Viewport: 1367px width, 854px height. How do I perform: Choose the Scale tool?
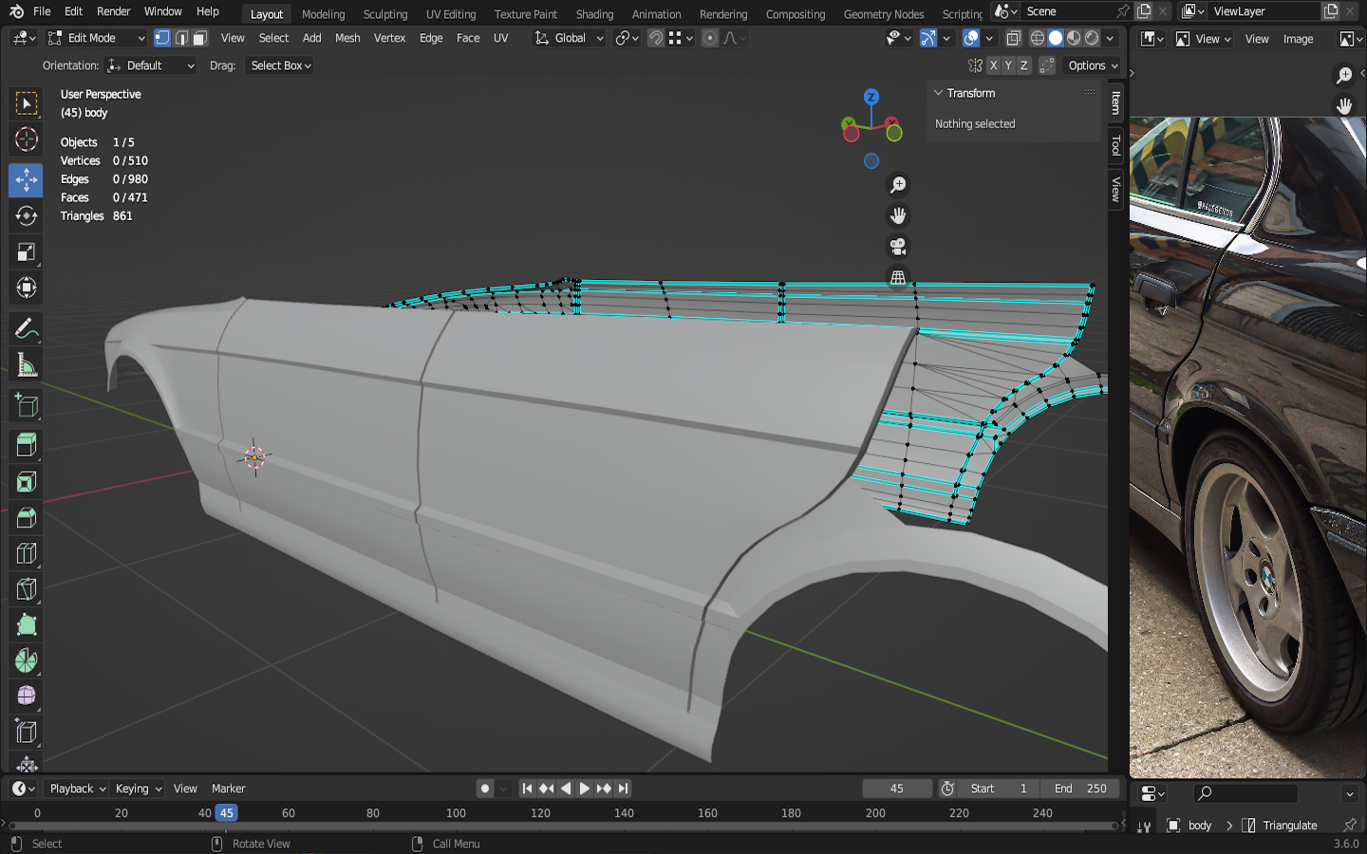coord(26,252)
